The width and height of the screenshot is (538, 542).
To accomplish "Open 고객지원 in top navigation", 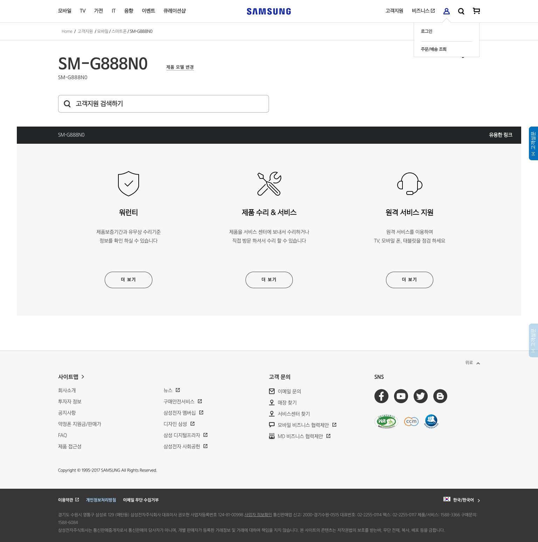I will [394, 11].
